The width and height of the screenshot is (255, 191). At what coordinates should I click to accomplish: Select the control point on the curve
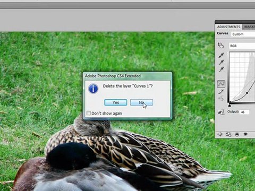tap(247, 93)
